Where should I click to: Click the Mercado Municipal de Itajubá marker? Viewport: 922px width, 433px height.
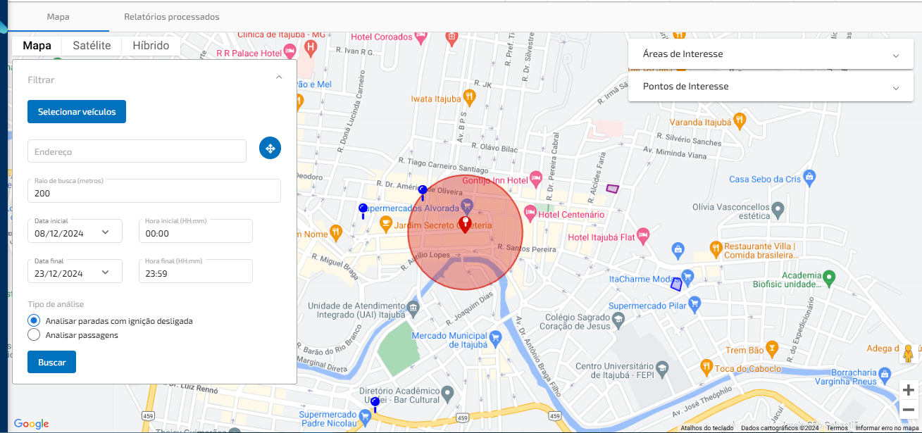(495, 337)
